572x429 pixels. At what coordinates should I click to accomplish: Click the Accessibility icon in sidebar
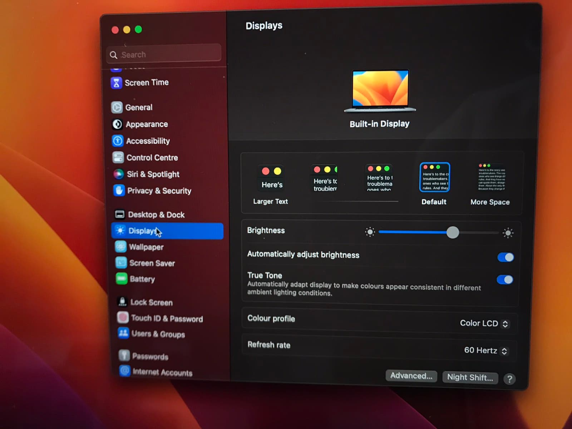(118, 141)
